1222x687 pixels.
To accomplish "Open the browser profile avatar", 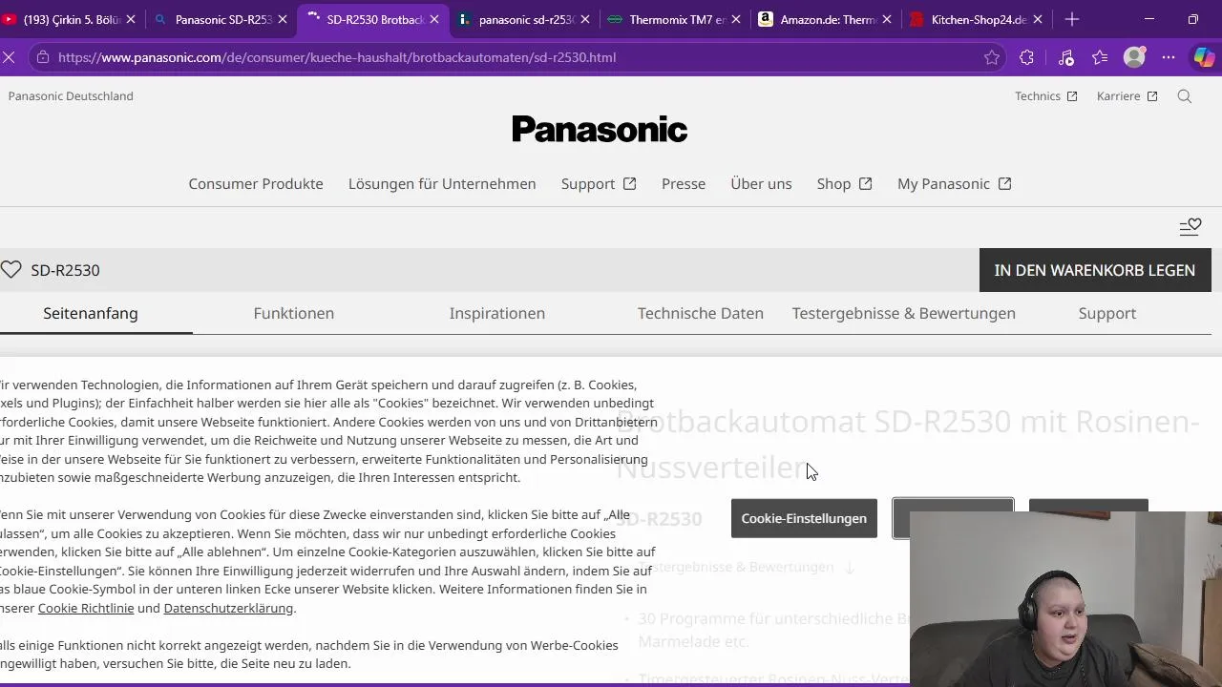I will click(x=1134, y=57).
